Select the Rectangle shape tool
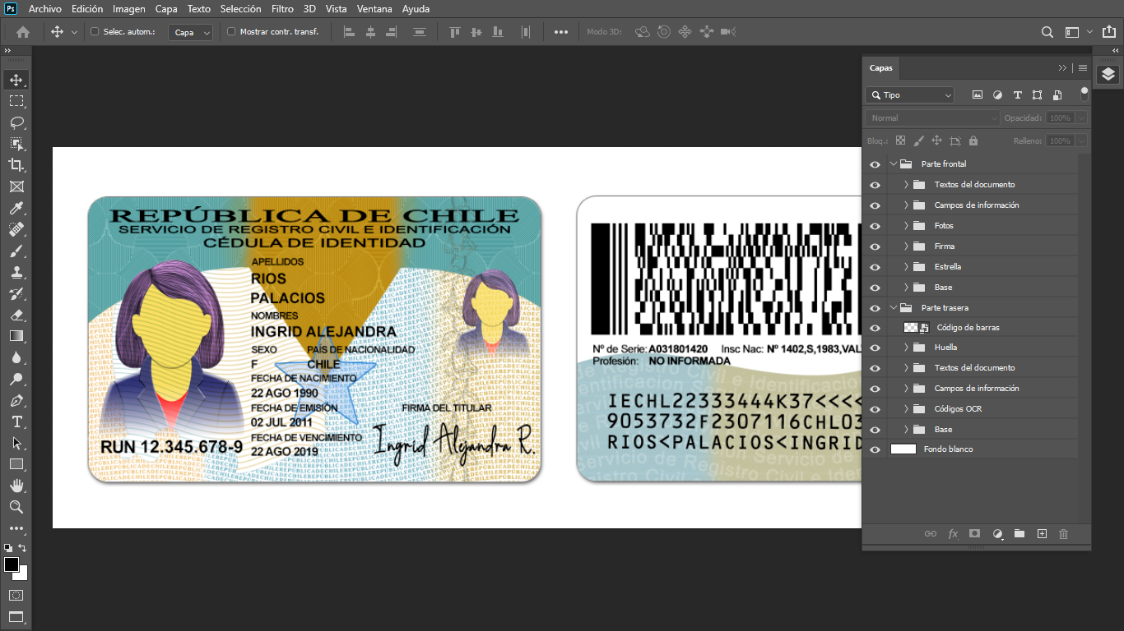 [x=16, y=464]
